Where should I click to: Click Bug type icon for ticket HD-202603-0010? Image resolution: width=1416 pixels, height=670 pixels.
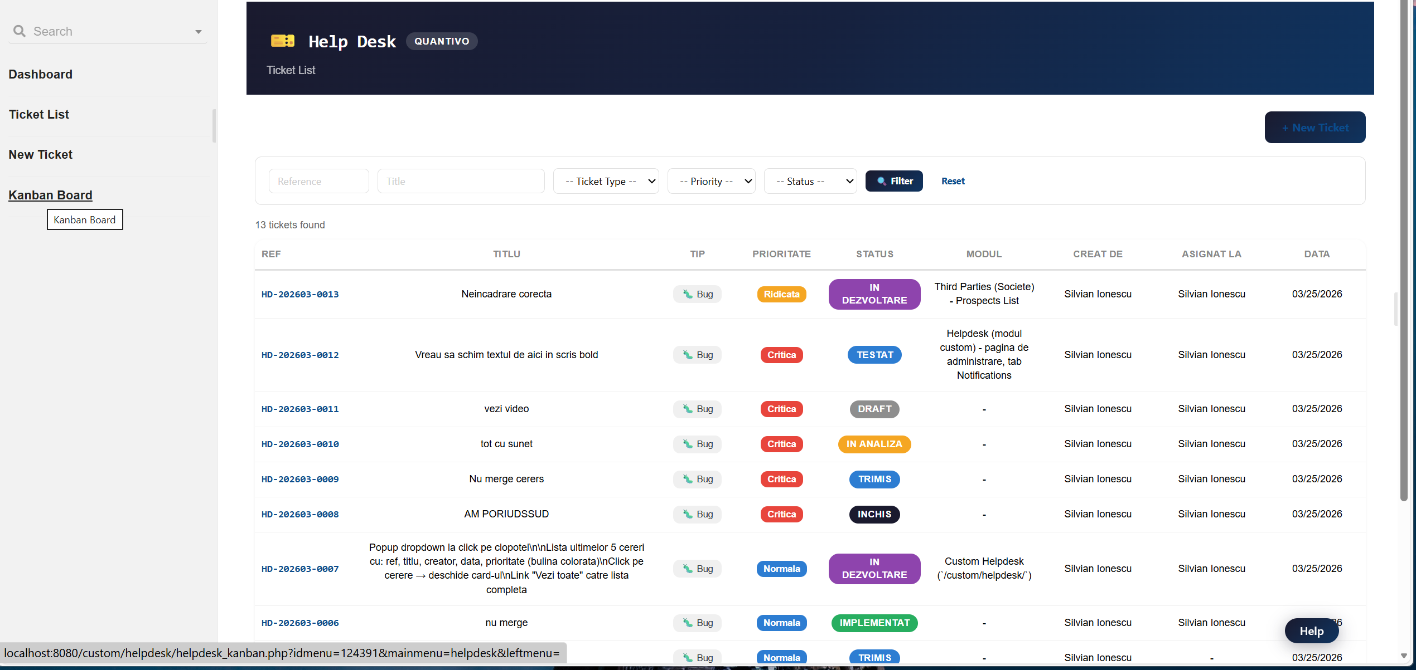click(688, 444)
